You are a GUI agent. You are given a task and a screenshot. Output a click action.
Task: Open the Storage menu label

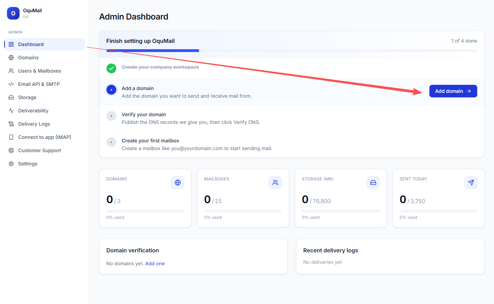click(x=27, y=97)
